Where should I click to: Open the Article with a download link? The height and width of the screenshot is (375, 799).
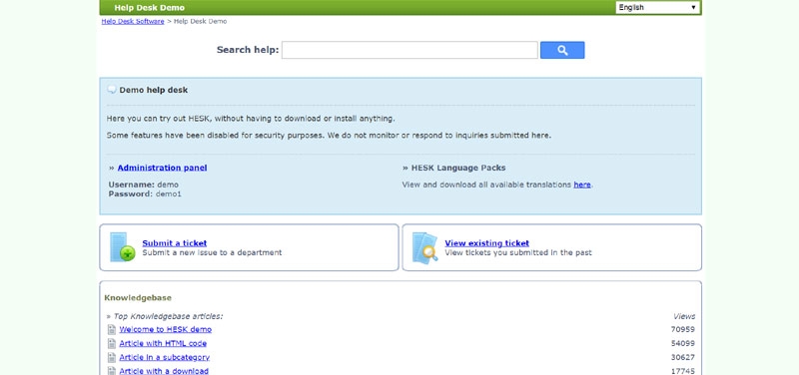coord(164,371)
